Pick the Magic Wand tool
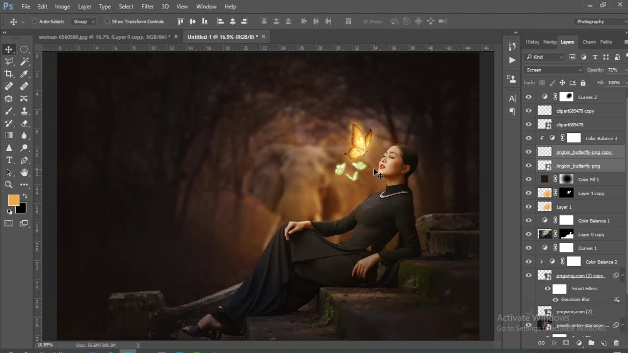This screenshot has width=628, height=353. (25, 62)
